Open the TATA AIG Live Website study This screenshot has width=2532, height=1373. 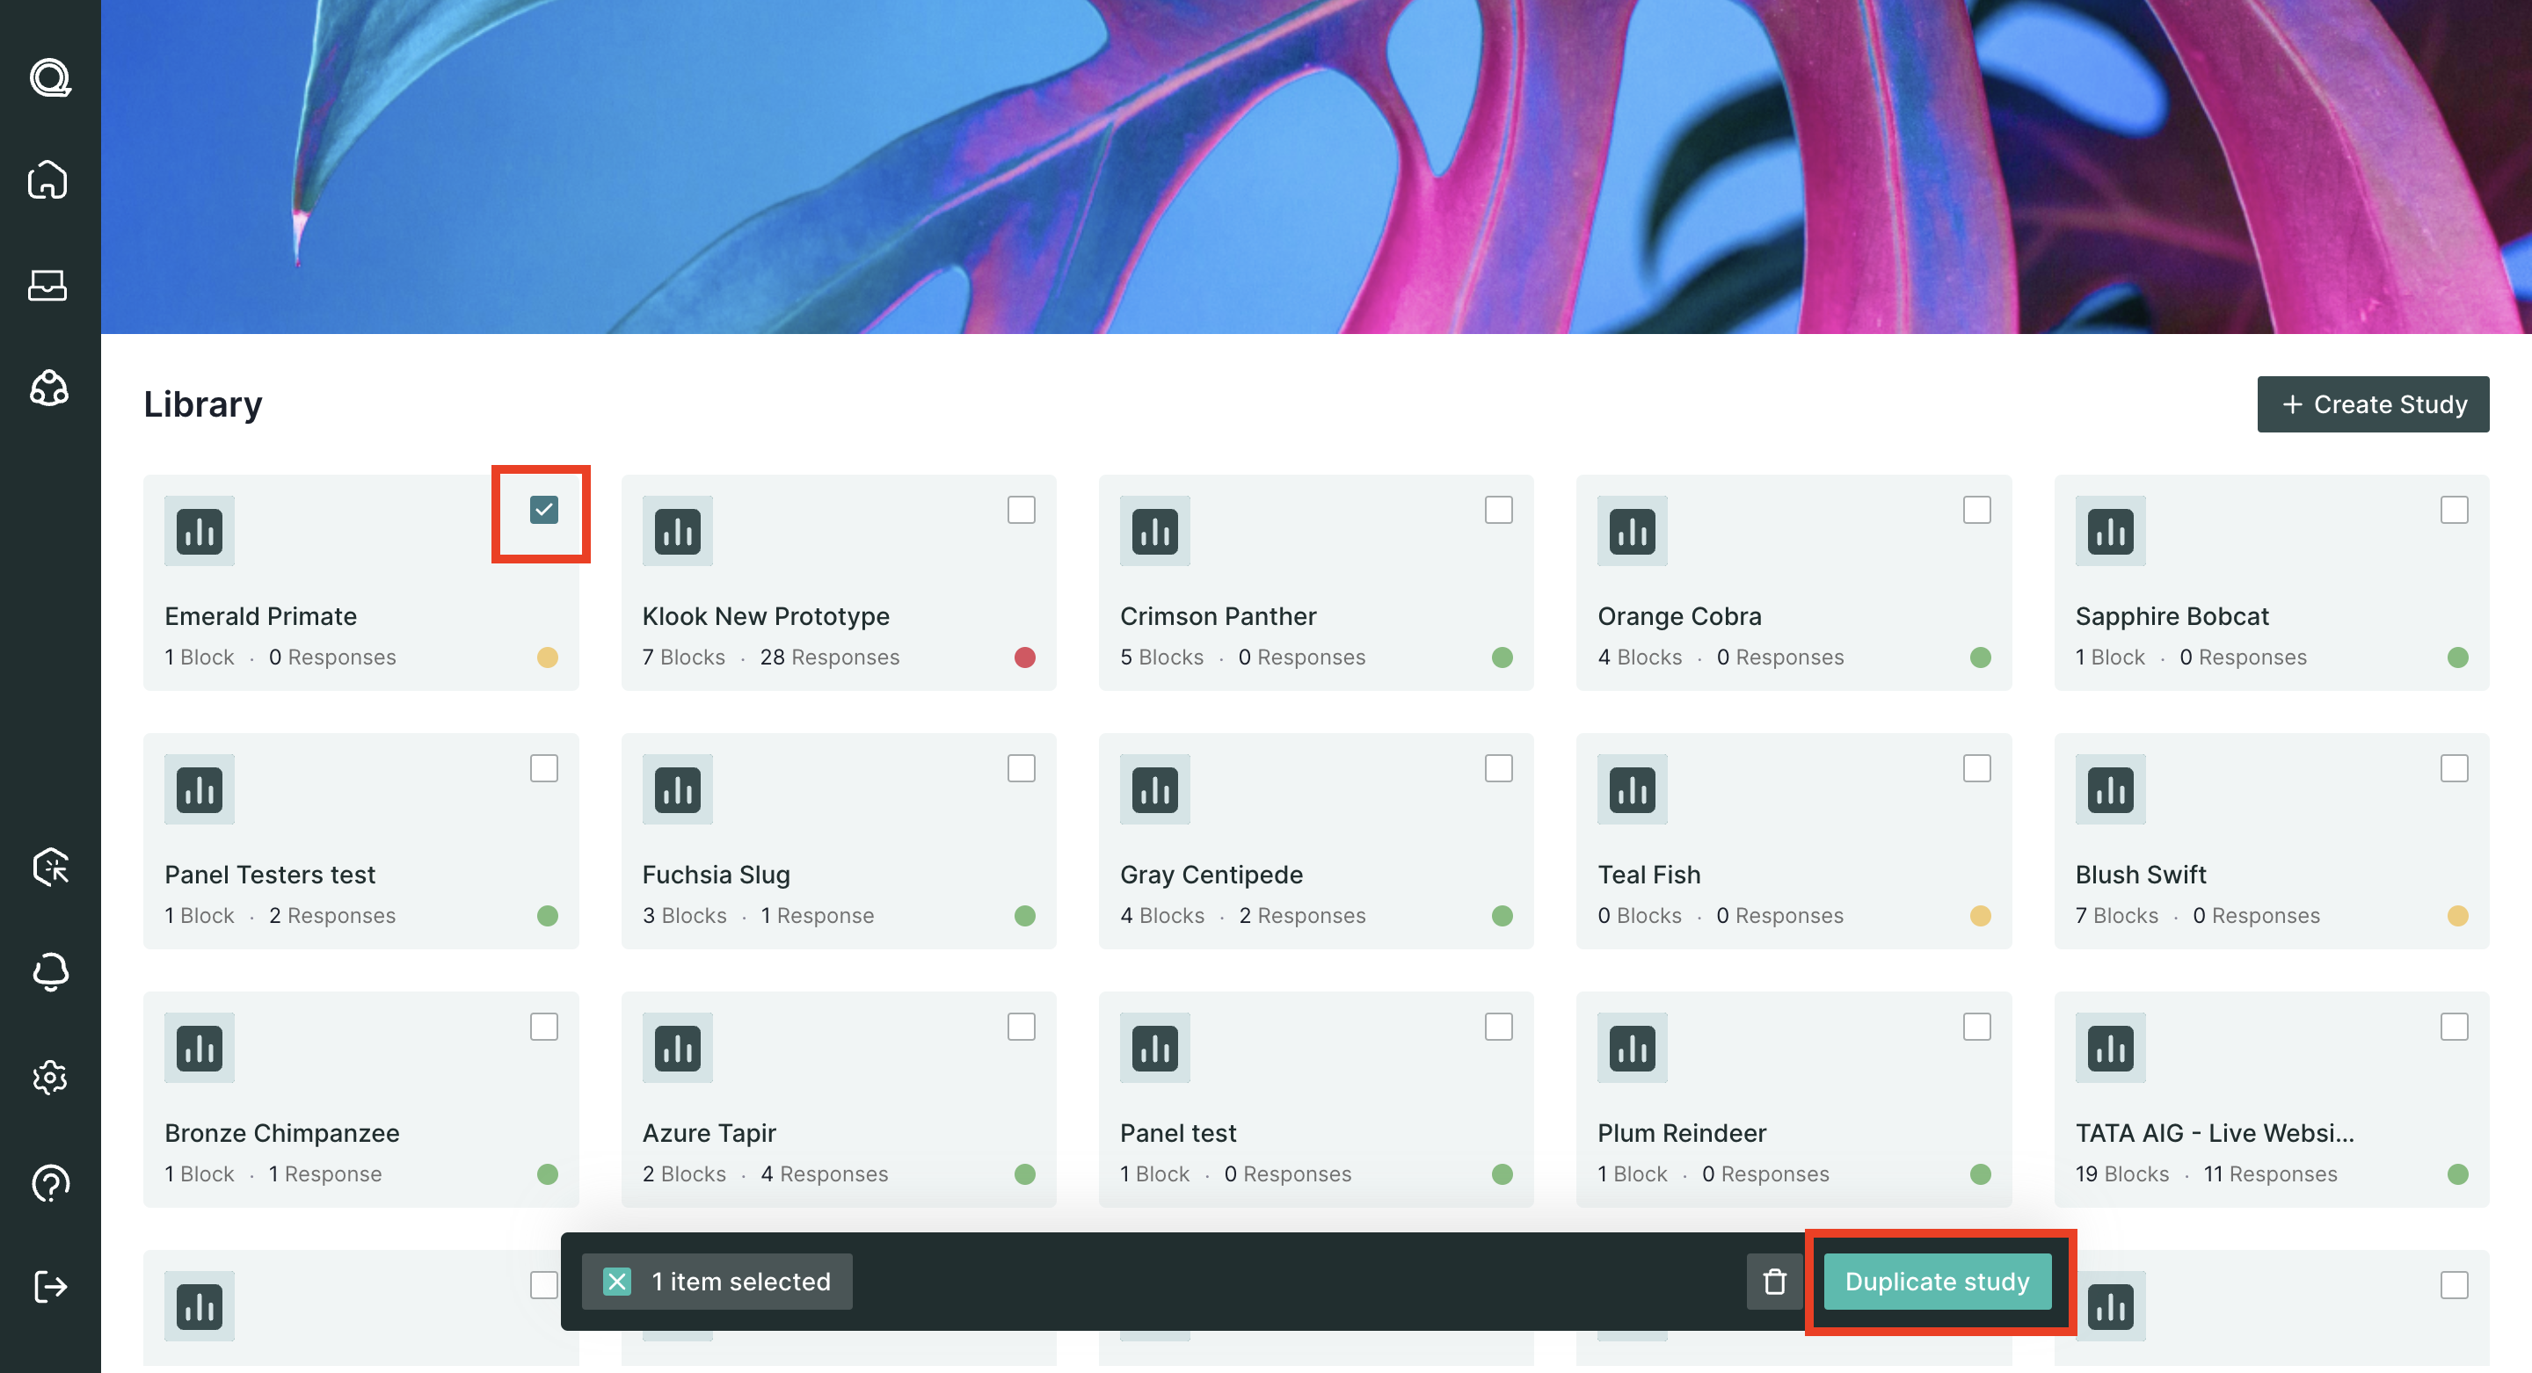click(x=2214, y=1133)
